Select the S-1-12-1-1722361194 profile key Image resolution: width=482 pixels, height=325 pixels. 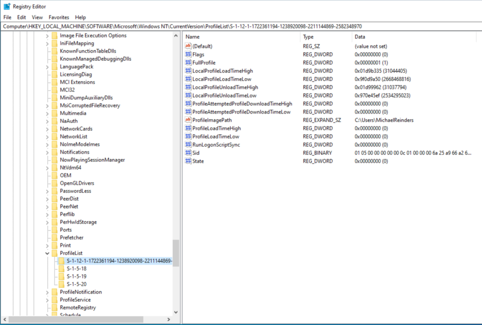point(119,261)
